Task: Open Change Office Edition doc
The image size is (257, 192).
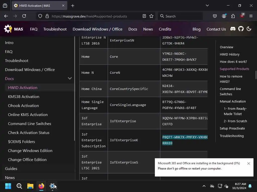Action: coord(27,159)
